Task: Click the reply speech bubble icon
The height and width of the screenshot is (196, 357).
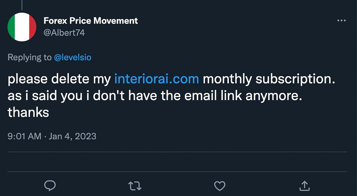Action: [50, 185]
